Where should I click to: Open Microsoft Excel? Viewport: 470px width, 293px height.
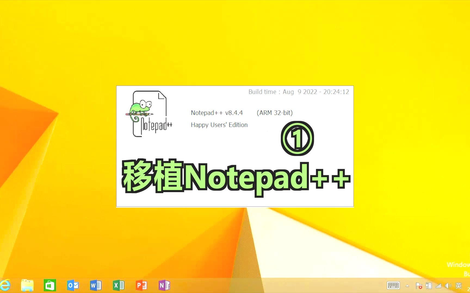point(118,285)
